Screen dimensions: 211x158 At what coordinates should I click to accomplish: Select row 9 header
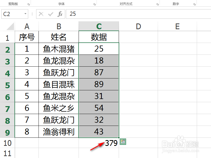[x=7, y=131]
